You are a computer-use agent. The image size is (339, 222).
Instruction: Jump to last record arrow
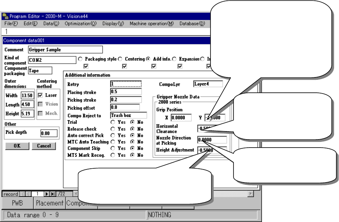coord(53,194)
